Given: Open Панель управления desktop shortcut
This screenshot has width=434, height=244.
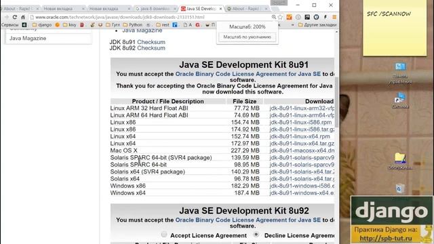Looking at the screenshot, I should coord(400,74).
